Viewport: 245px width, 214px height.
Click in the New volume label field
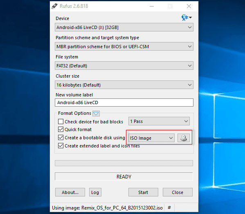tap(124, 103)
